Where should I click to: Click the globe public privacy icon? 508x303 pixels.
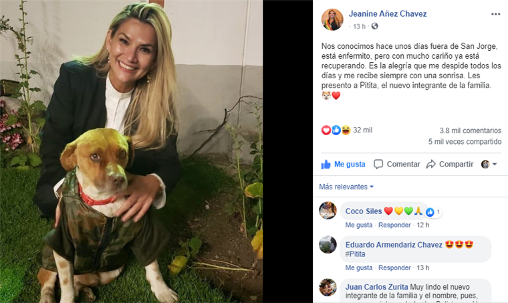point(374,26)
